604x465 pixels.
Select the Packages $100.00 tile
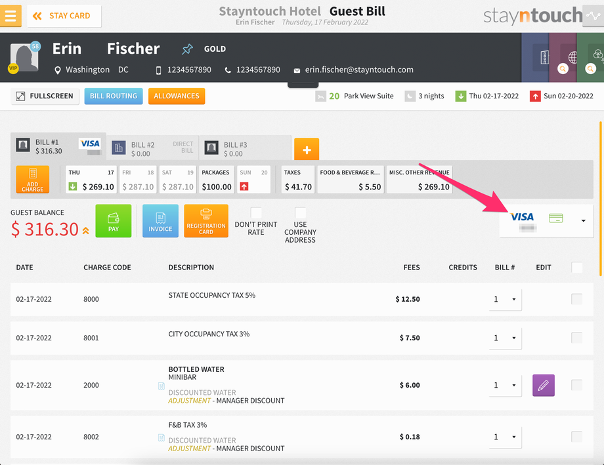point(217,180)
